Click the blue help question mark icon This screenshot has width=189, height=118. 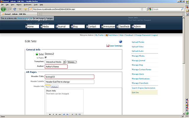pyautogui.click(x=120, y=42)
